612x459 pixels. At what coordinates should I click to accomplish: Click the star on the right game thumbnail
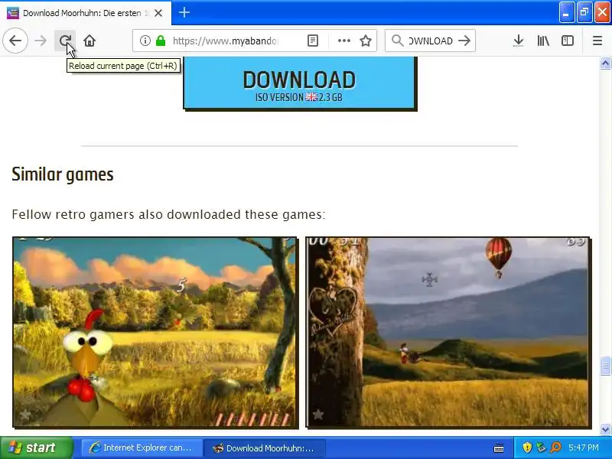[x=318, y=414]
